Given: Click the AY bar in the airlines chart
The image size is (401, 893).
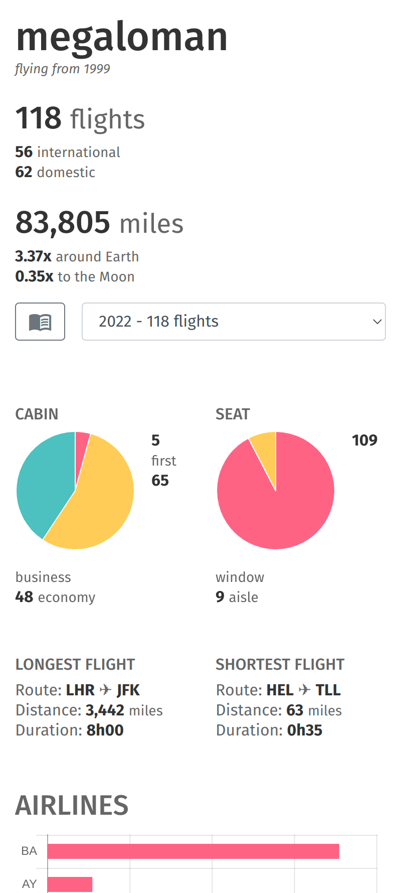Looking at the screenshot, I should tap(69, 884).
